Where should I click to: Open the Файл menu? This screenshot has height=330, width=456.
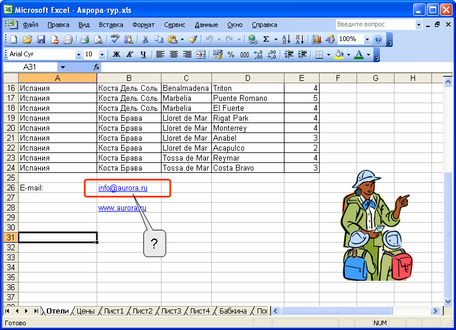[30, 25]
